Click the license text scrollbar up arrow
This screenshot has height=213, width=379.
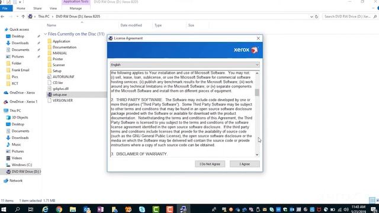coord(257,73)
